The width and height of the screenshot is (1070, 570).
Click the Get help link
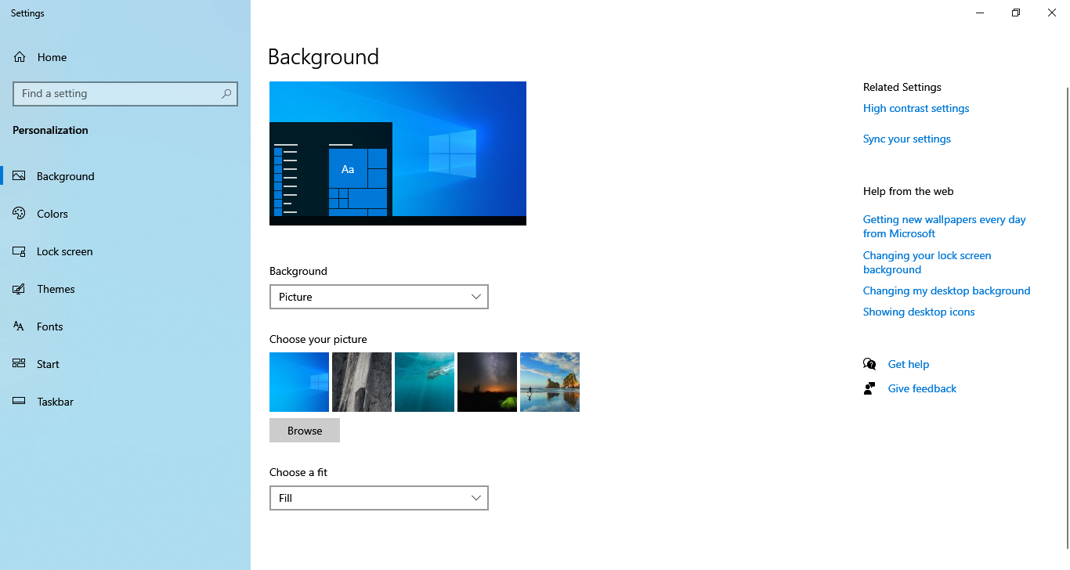pyautogui.click(x=909, y=364)
